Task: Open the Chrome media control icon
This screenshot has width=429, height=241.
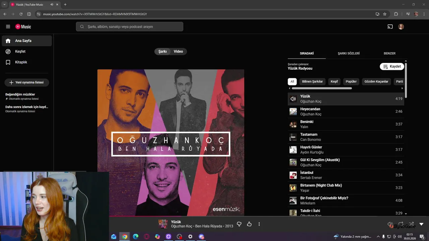Action: 408,14
